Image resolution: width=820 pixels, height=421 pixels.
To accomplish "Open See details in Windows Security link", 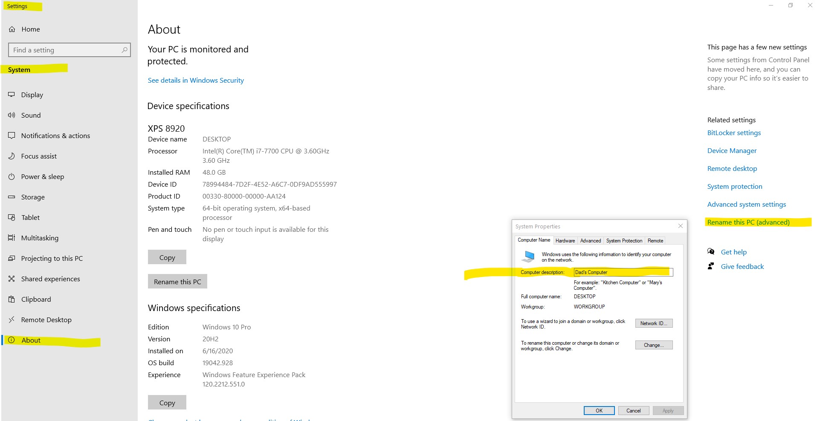I will click(x=196, y=81).
